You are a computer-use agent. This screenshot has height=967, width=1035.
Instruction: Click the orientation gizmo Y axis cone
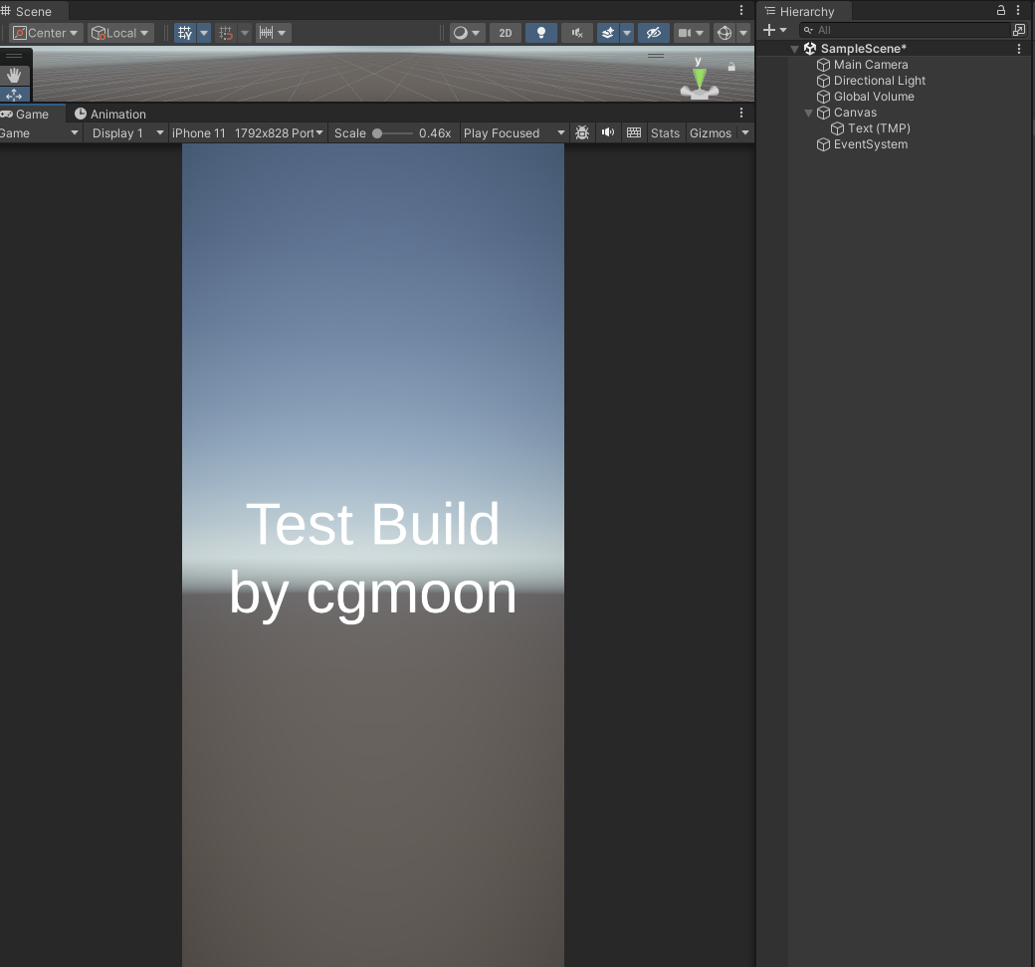(699, 78)
